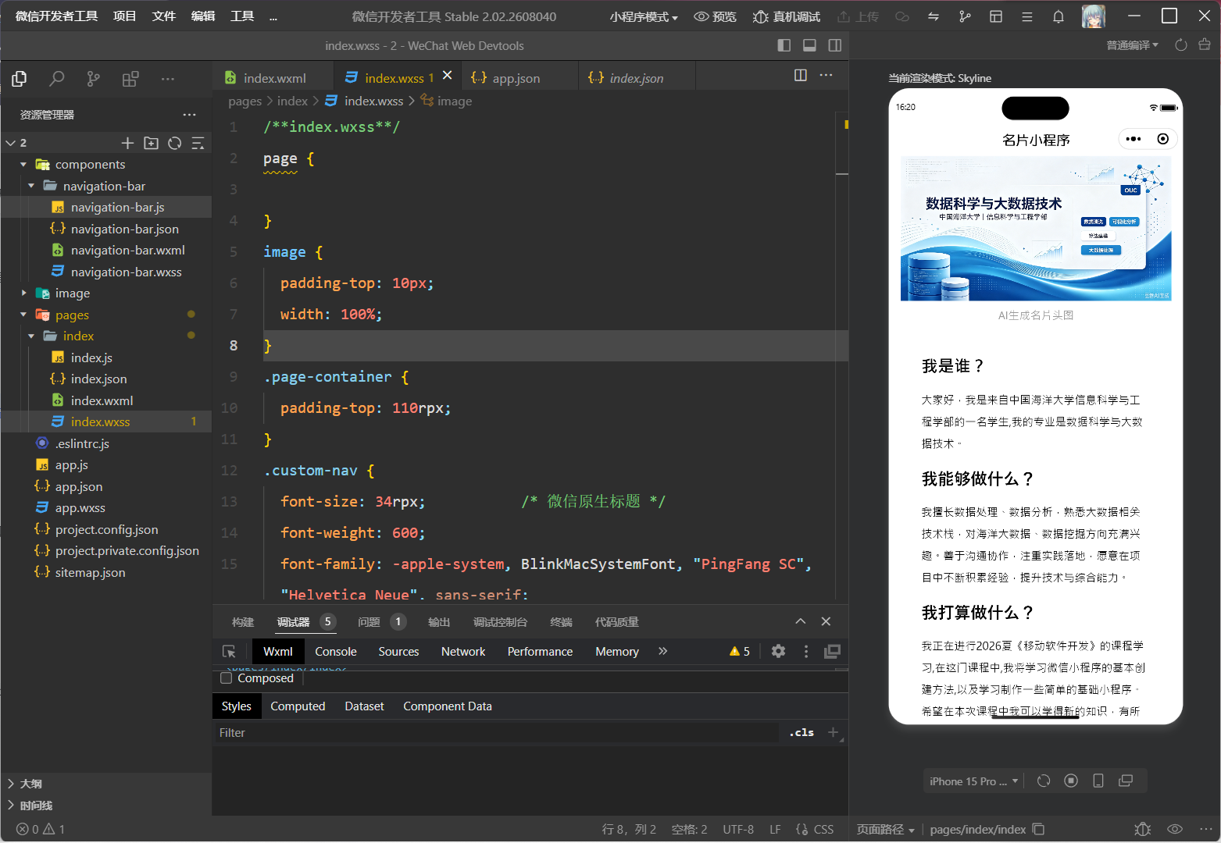Viewport: 1221px width, 843px height.
Task: Switch to the app.json editor tab
Action: coord(516,77)
